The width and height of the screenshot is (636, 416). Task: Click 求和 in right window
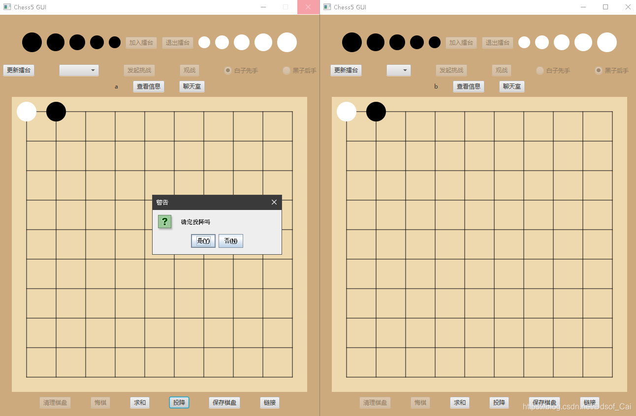[x=460, y=403]
